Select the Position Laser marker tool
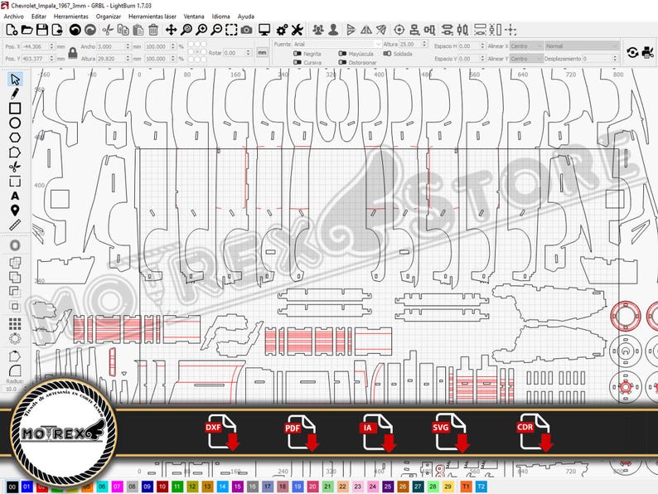Viewport: 658px width, 494px height. pyautogui.click(x=15, y=211)
